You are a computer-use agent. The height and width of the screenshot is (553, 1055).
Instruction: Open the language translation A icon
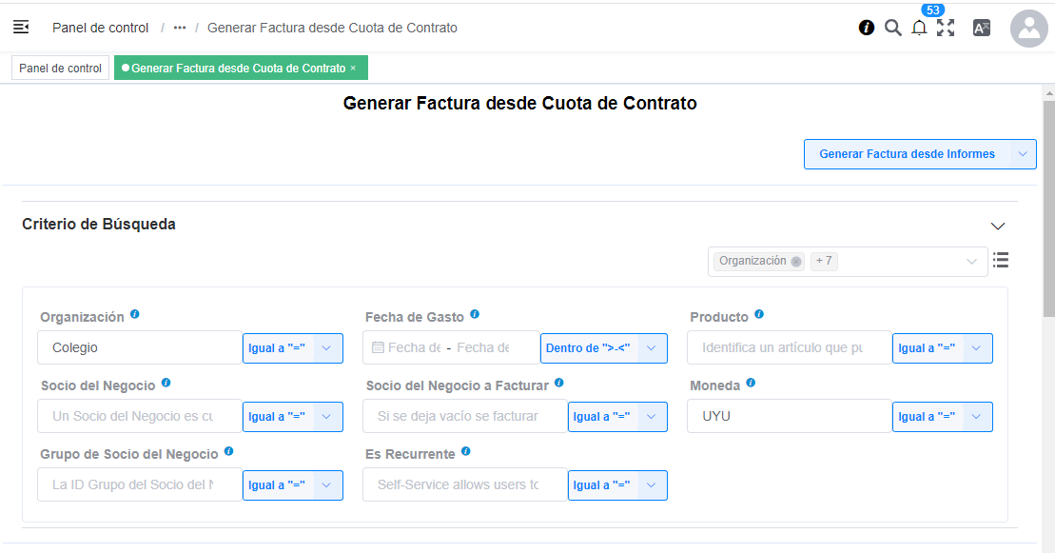click(x=981, y=28)
